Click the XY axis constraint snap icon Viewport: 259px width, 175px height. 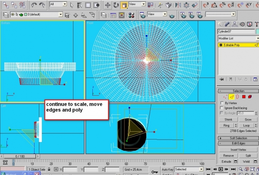(x=249, y=5)
